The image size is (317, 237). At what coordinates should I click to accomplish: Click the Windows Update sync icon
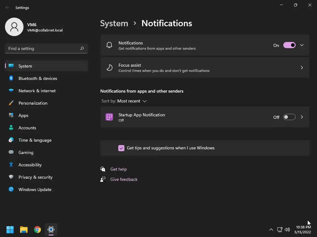11,189
